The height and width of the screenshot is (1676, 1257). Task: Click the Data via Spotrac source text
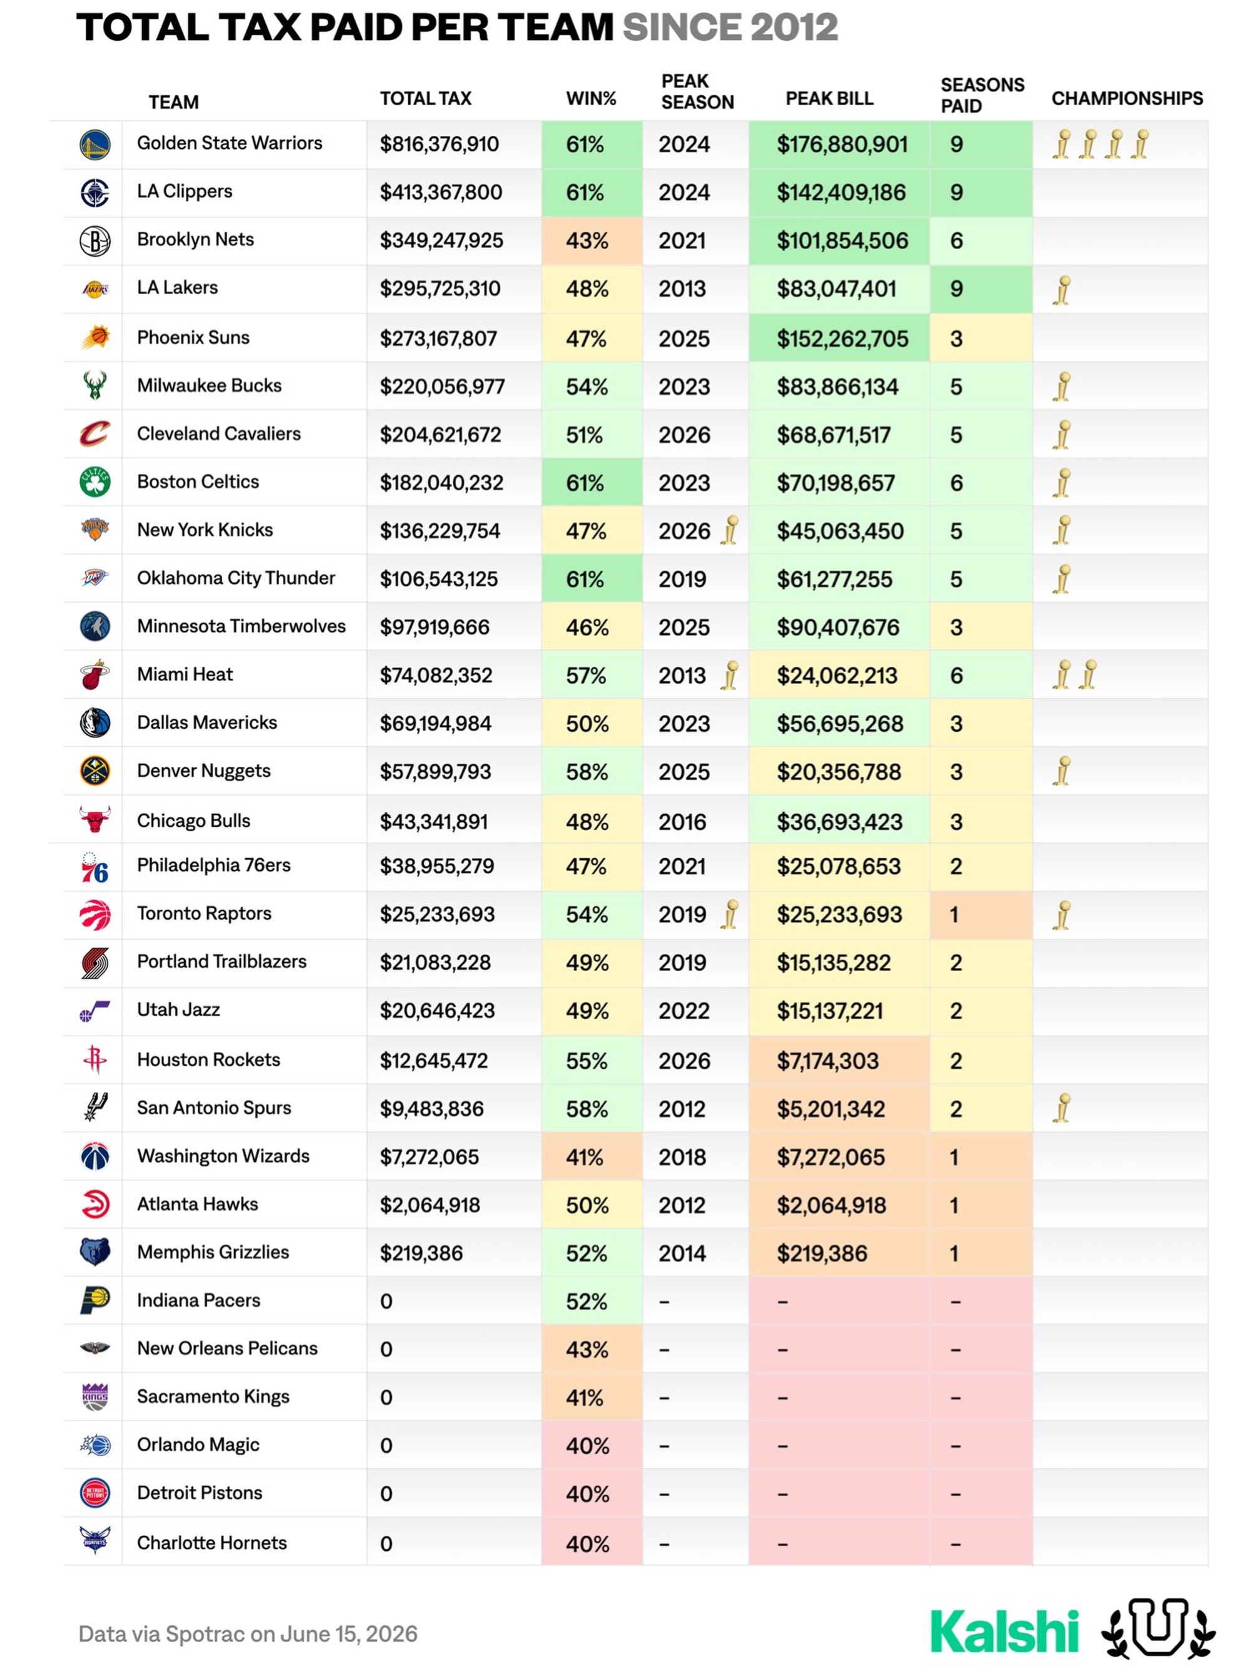(248, 1633)
